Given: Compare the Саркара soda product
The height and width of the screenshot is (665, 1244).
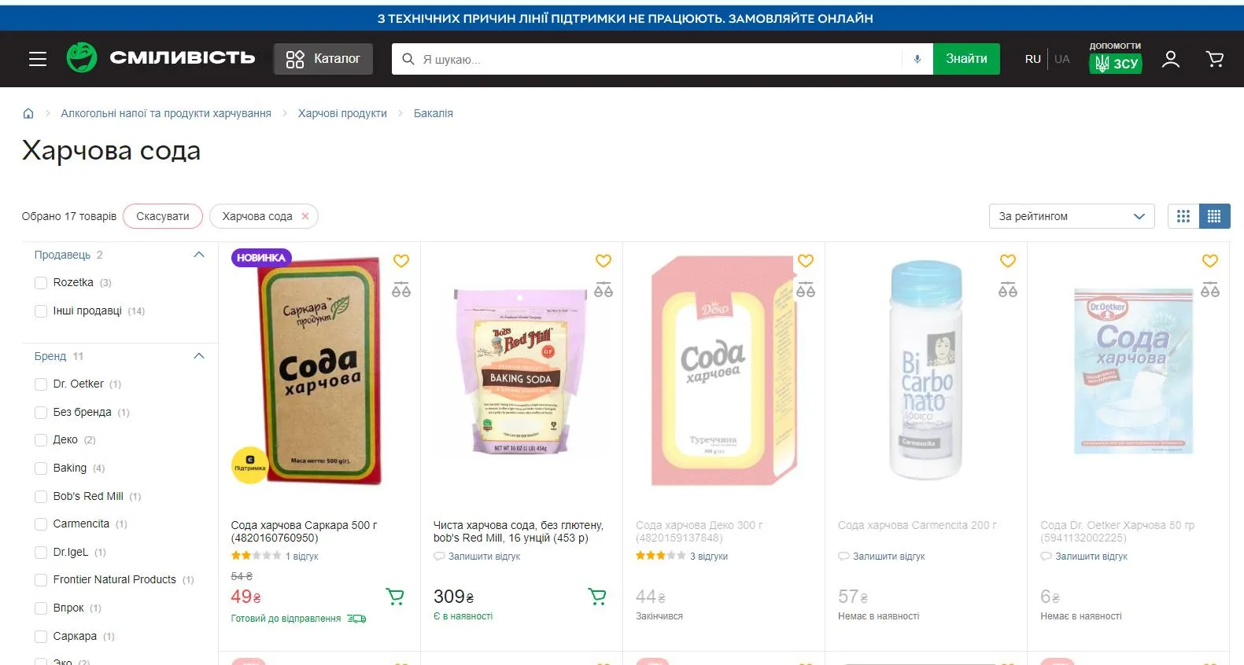Looking at the screenshot, I should [401, 290].
